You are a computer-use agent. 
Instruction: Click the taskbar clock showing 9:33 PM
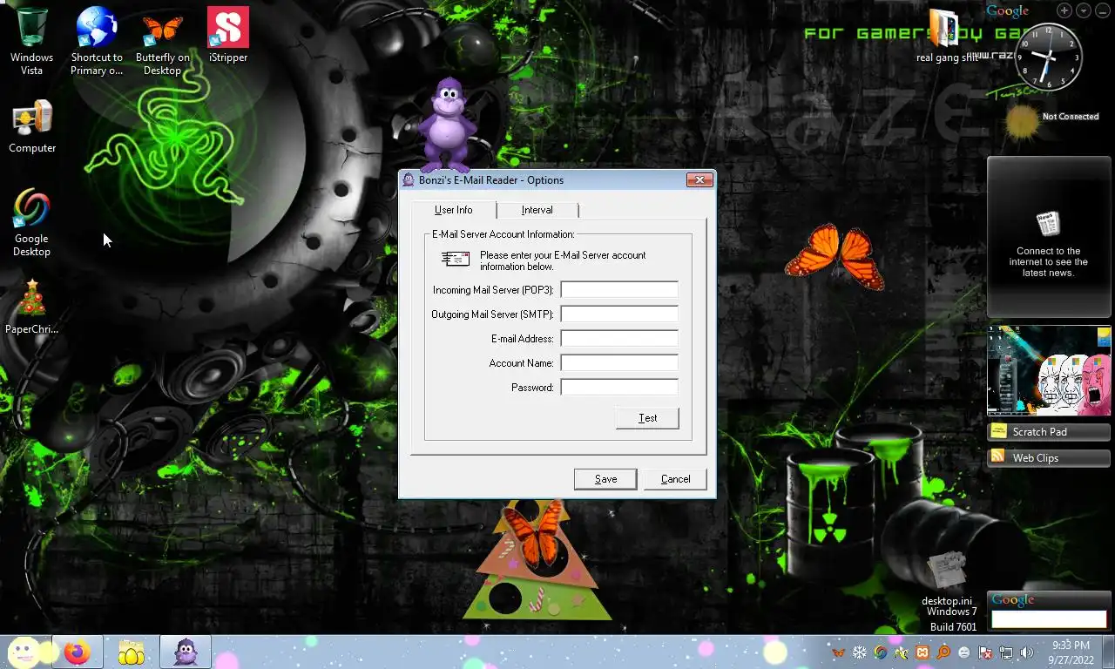[x=1071, y=652]
